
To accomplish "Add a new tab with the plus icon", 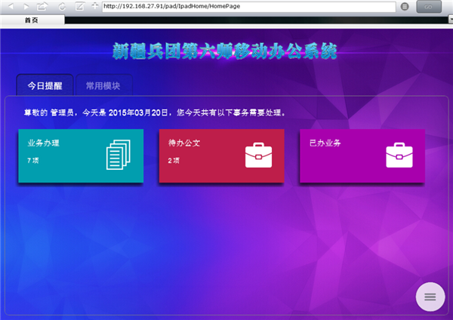I will click(95, 6).
